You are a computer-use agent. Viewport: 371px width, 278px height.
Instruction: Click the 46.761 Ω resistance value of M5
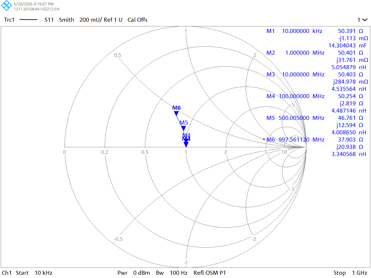click(x=350, y=118)
